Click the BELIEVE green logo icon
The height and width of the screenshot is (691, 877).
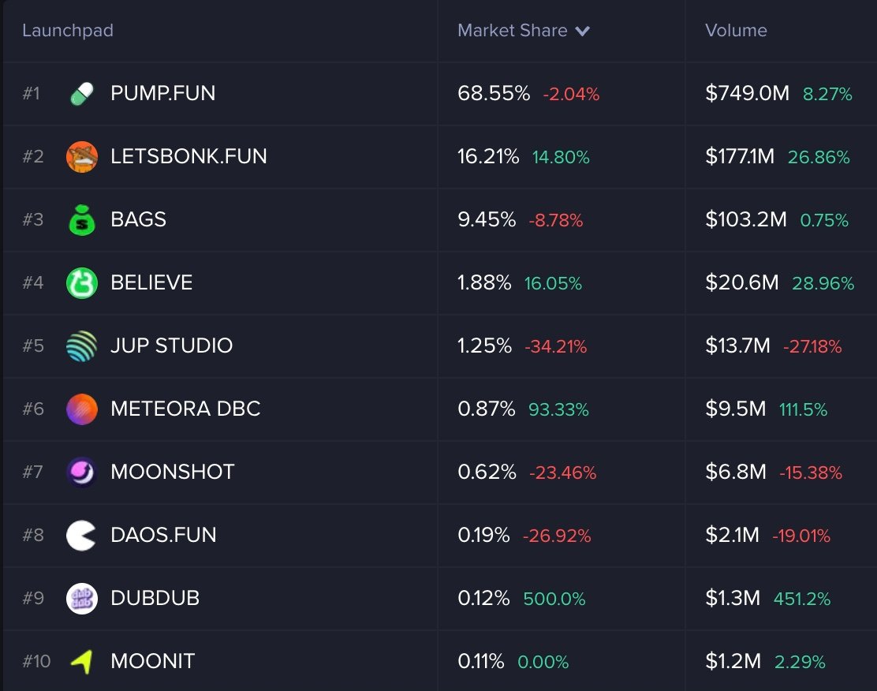click(x=82, y=283)
